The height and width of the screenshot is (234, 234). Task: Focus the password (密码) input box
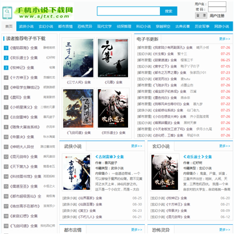pyautogui.click(x=217, y=10)
